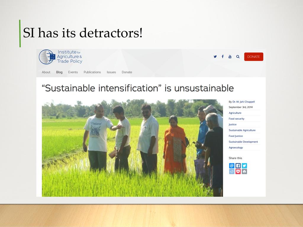The height and width of the screenshot is (227, 303).
Task: Select Issues in the navigation bar
Action: tap(111, 72)
